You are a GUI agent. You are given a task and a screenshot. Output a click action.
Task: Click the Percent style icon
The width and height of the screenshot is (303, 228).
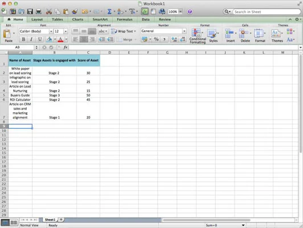(x=156, y=39)
